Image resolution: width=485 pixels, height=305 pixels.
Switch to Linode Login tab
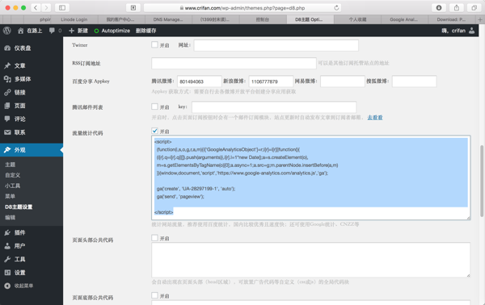tap(74, 19)
